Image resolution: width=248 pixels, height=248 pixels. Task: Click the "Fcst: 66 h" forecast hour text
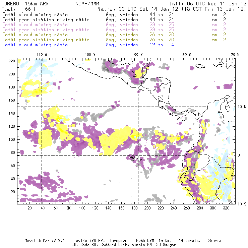pyautogui.click(x=19, y=9)
